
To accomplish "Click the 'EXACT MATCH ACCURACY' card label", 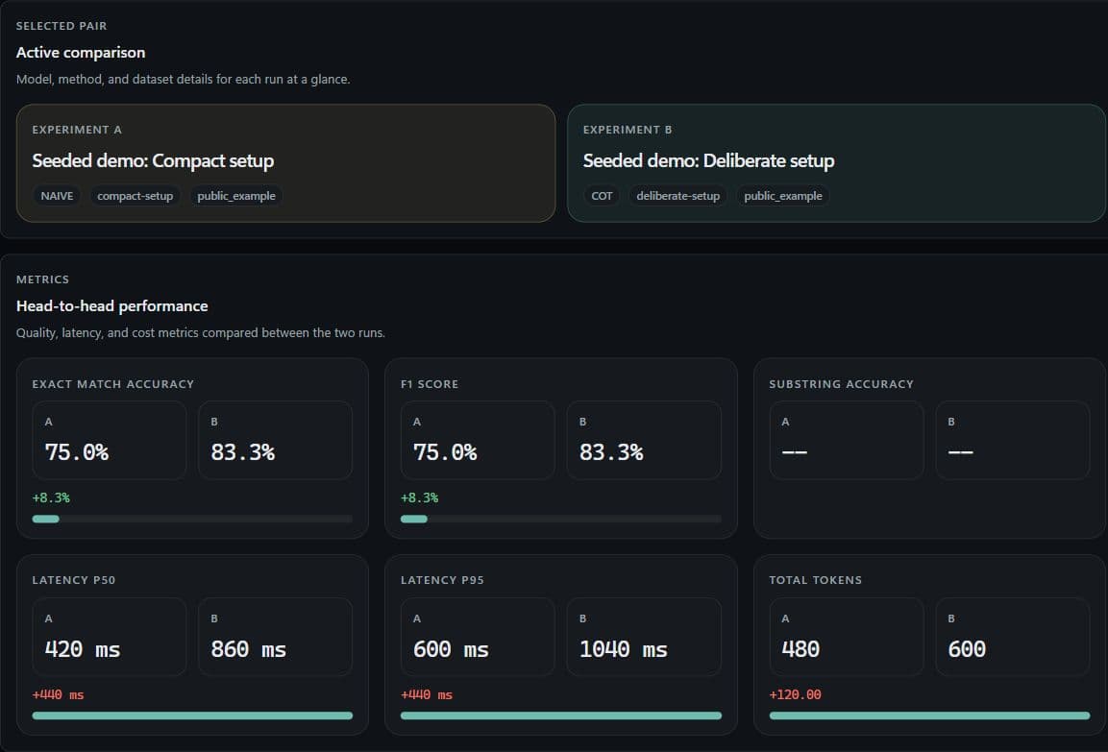I will tap(113, 384).
